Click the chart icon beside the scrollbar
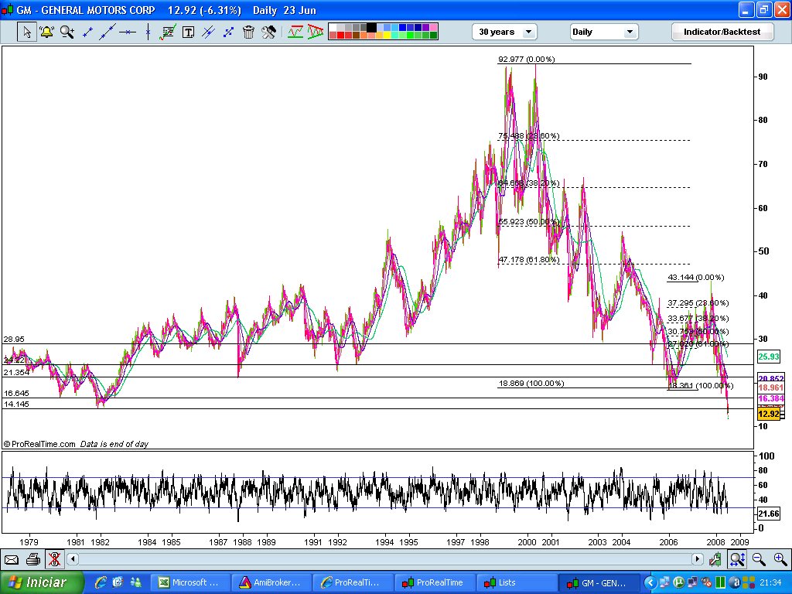792x594 pixels. pos(715,559)
